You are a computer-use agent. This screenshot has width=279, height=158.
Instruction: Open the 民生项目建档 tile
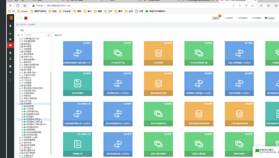(x=78, y=84)
